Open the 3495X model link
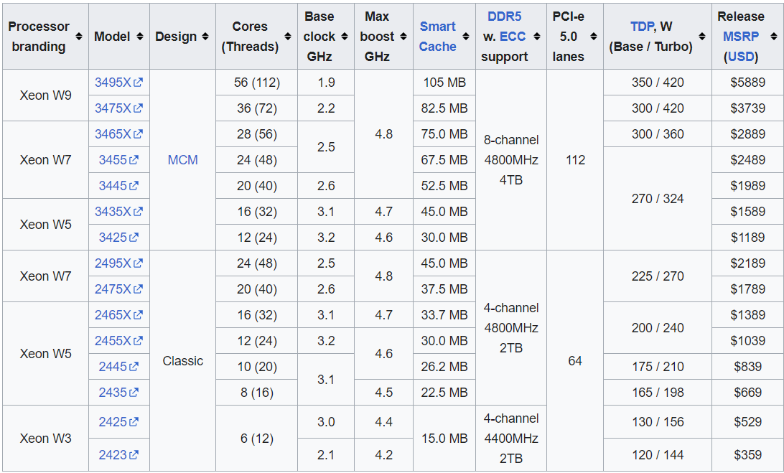This screenshot has height=473, width=784. (119, 83)
